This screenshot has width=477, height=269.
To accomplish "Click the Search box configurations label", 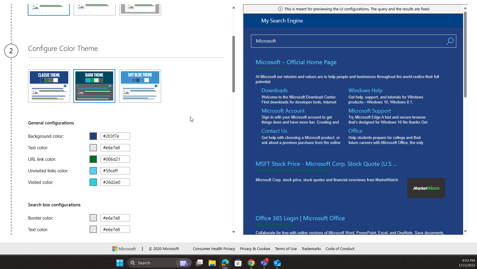I will pyautogui.click(x=54, y=205).
